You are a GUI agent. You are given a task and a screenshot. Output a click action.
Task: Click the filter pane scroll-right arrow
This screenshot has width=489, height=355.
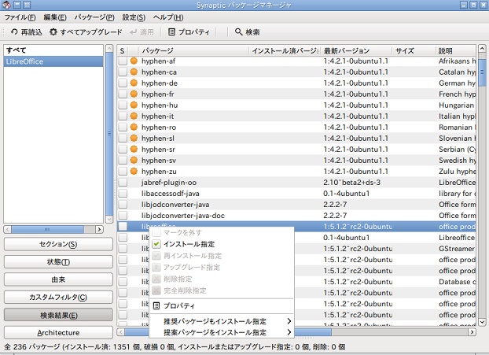click(x=99, y=230)
